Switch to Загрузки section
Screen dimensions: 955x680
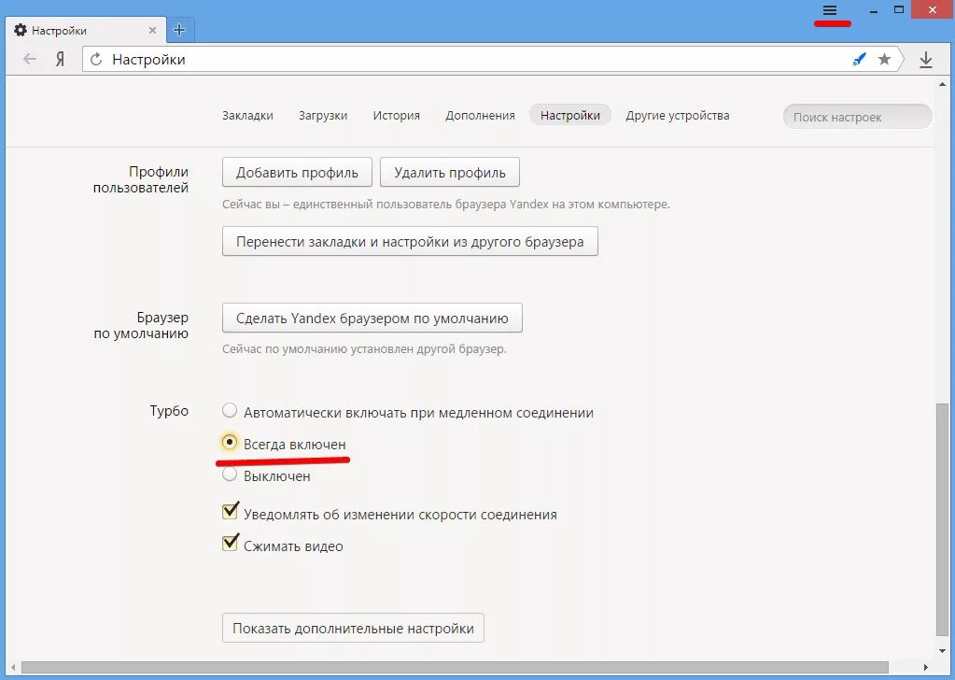point(323,115)
